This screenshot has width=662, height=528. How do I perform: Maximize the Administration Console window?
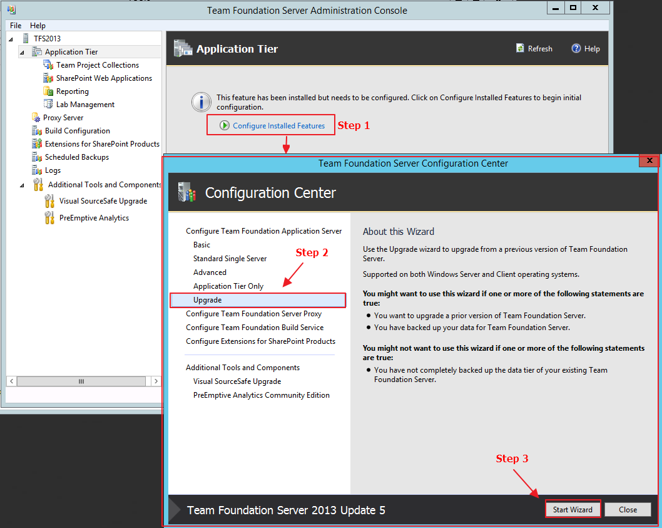coord(573,8)
